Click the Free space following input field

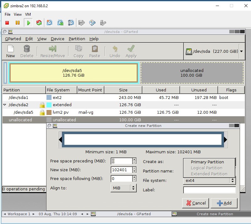pos(122,178)
